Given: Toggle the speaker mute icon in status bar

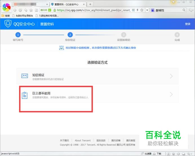Looking at the screenshot, I should [178, 154].
